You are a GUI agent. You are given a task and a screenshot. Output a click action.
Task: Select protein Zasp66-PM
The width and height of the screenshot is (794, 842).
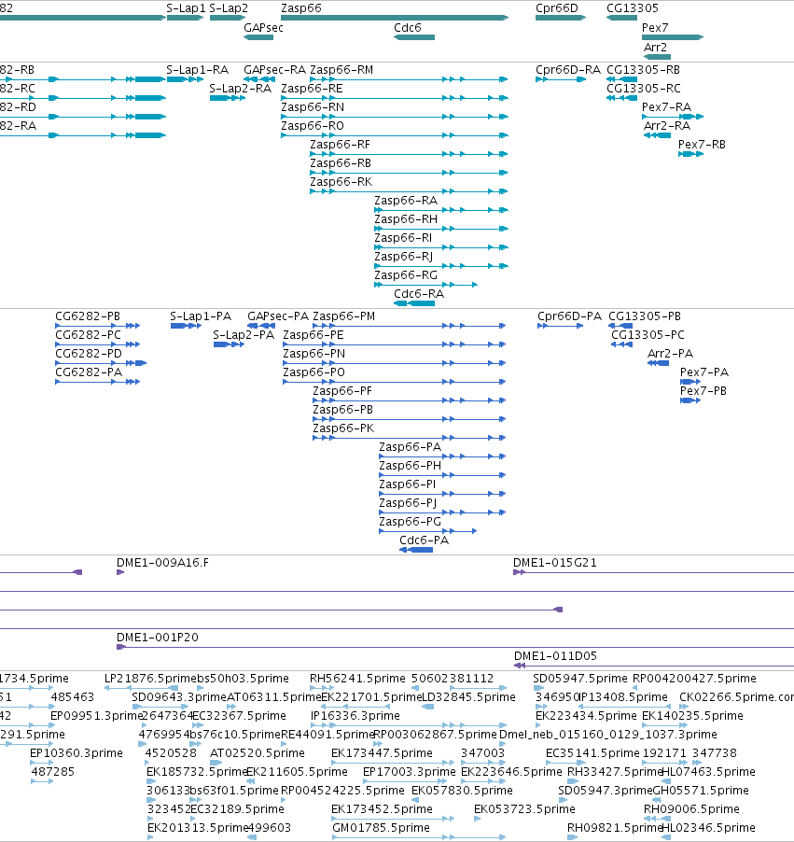coord(409,326)
